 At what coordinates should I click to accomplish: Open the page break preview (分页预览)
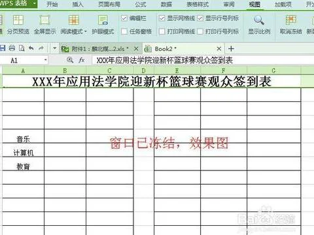point(18,25)
